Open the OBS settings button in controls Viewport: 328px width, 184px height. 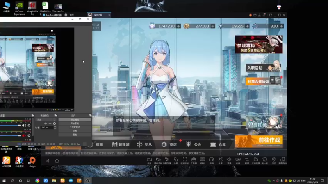75,131
